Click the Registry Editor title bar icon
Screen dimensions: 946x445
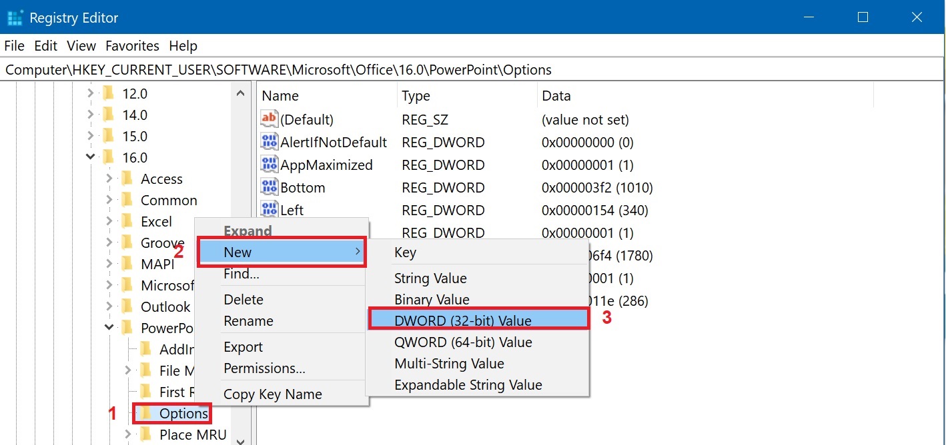14,17
